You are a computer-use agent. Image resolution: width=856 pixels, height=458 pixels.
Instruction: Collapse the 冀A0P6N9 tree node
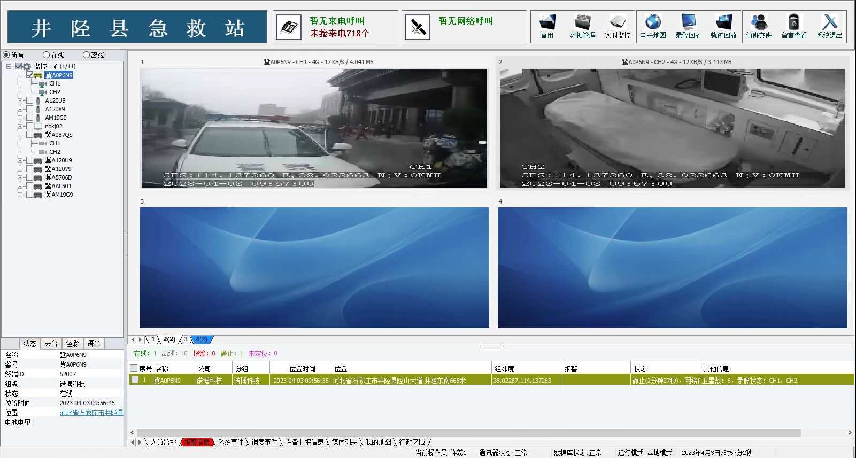point(20,75)
